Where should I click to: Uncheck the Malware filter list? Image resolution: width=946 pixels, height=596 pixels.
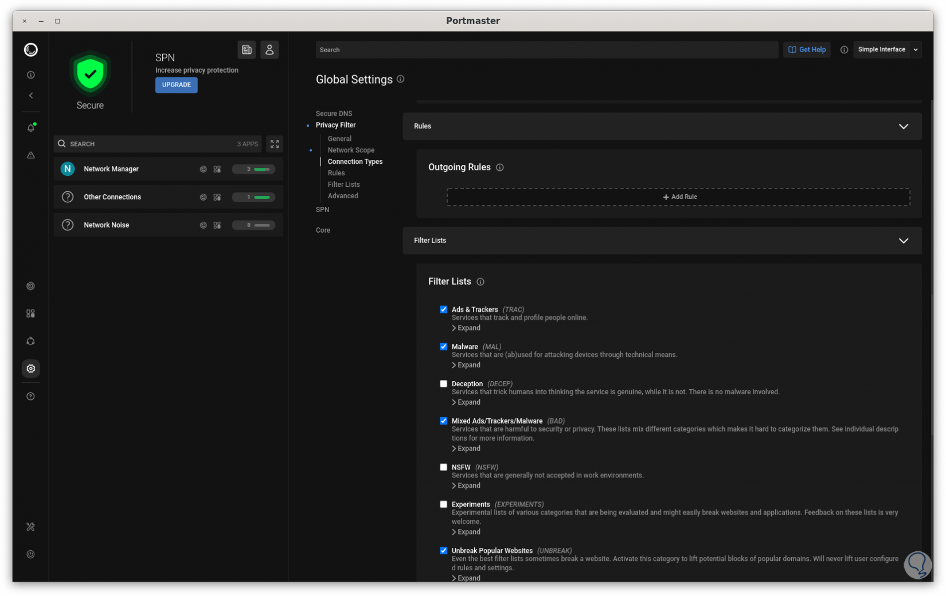pyautogui.click(x=443, y=347)
